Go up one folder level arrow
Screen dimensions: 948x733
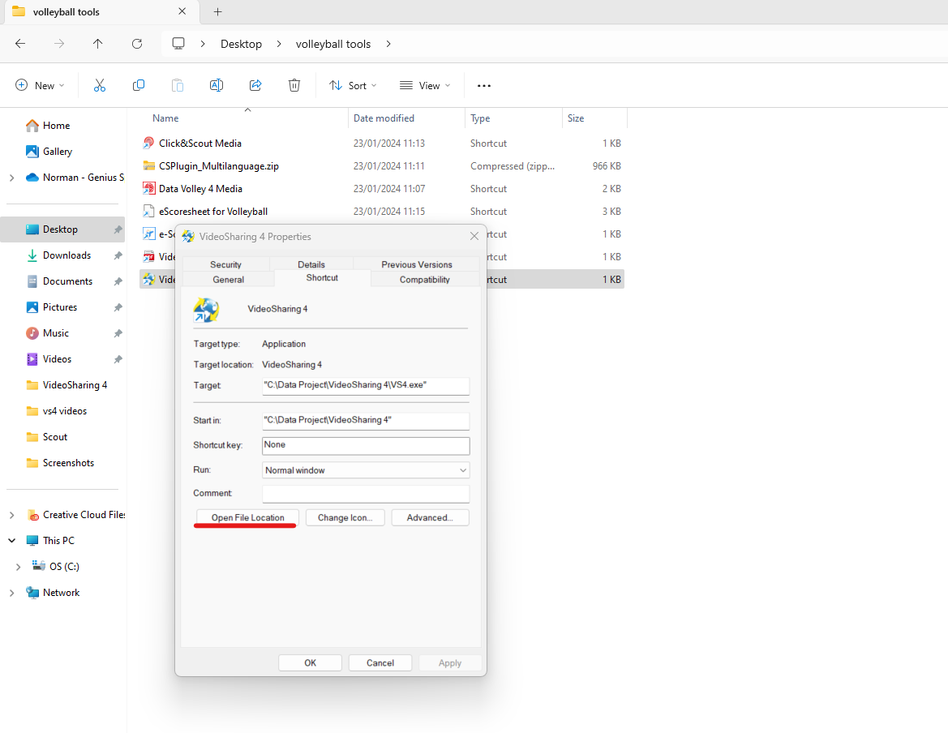coord(98,44)
